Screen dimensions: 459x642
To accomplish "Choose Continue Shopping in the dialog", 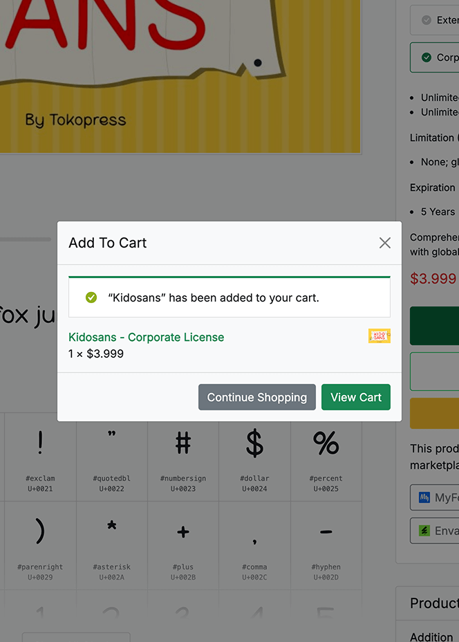I will point(257,397).
